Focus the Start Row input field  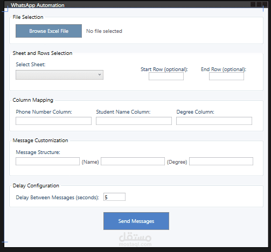click(166, 76)
